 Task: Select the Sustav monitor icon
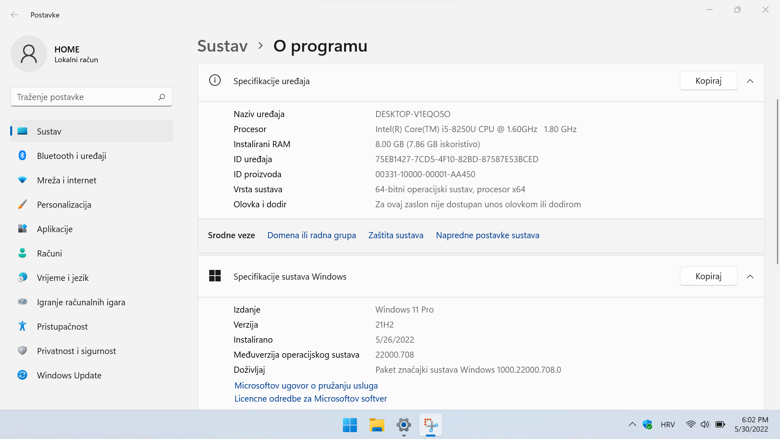[x=22, y=131]
